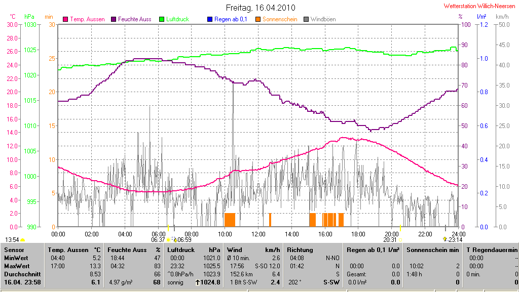The height and width of the screenshot is (292, 519).
Task: Click the maximum pressure value 1025.5
Action: pos(211,266)
